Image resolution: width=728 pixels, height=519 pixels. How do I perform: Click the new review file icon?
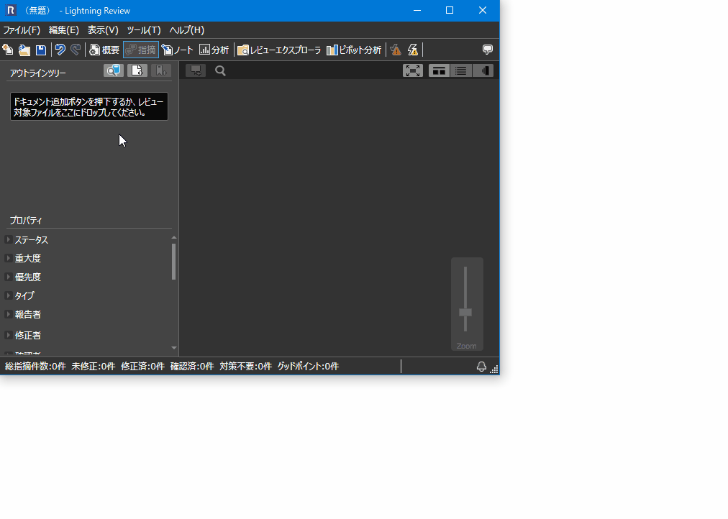coord(8,50)
